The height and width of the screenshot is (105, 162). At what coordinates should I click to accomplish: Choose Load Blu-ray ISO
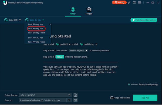coord(36,29)
